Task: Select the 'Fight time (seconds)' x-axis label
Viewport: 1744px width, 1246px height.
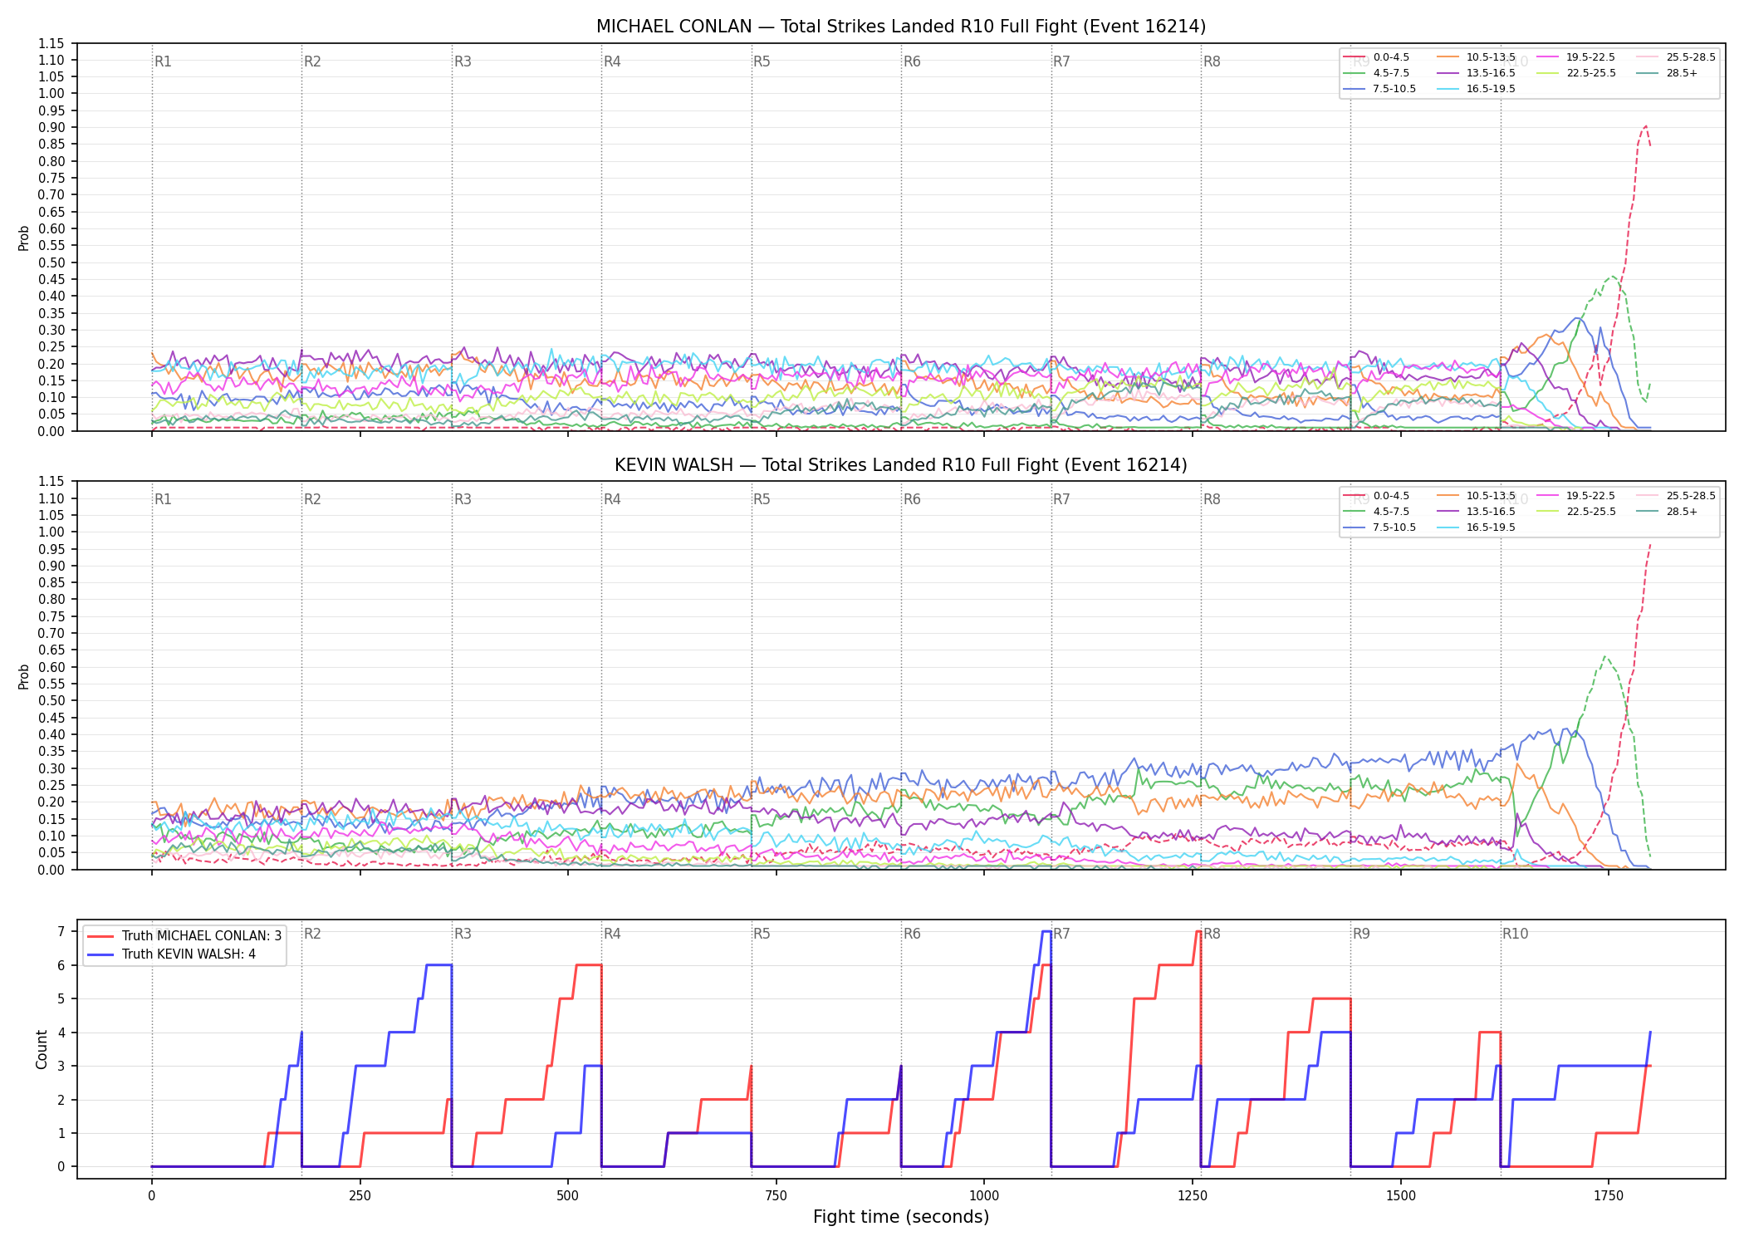Action: point(901,1217)
